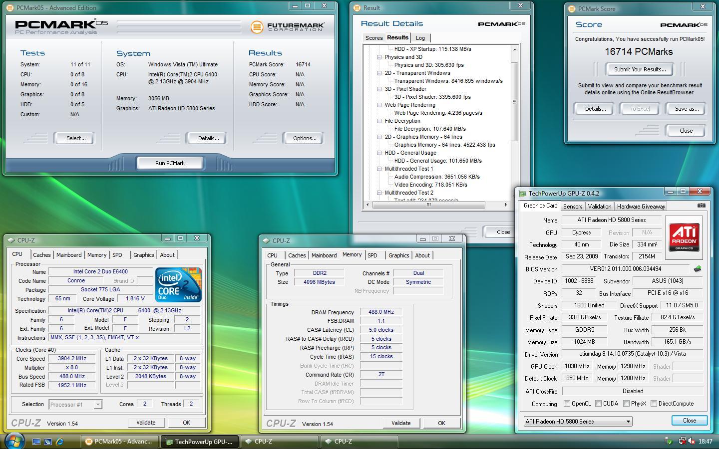The height and width of the screenshot is (449, 719).
Task: Click the PCMark05 window title bar icon
Action: click(x=10, y=8)
